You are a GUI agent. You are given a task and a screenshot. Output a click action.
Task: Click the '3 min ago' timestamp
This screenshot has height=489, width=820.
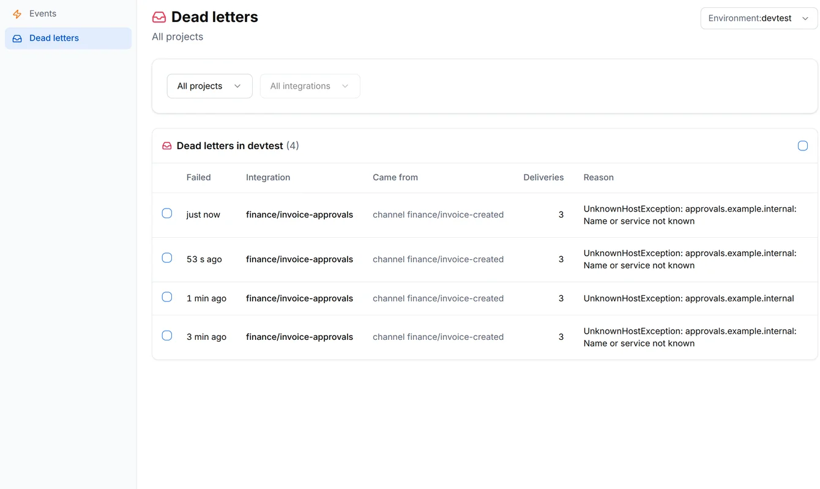click(206, 337)
